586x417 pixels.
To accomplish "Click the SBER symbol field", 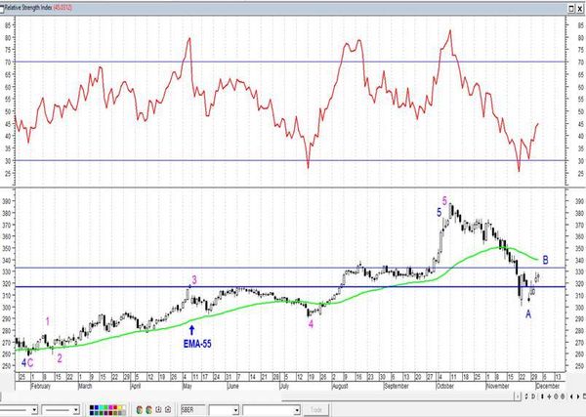I will click(192, 410).
